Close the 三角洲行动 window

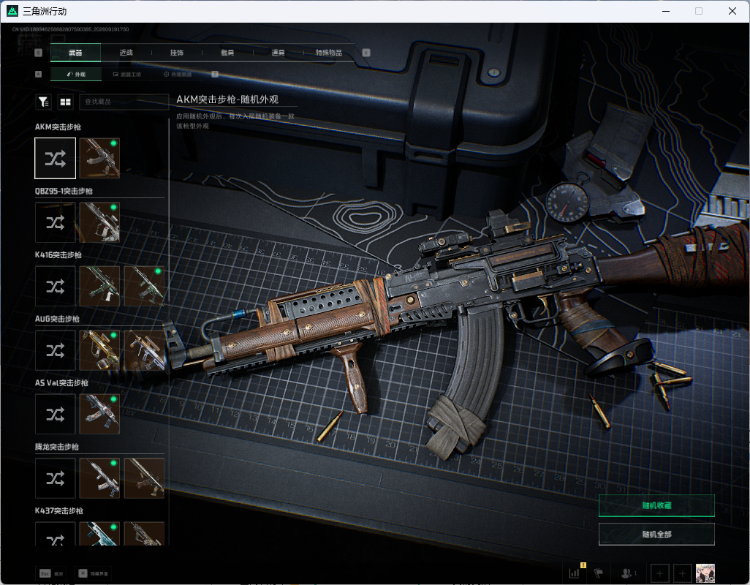point(732,11)
